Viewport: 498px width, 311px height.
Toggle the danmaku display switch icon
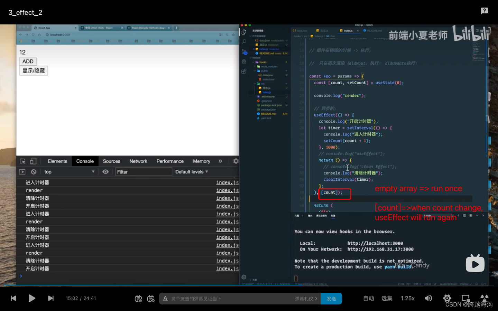tap(138, 299)
